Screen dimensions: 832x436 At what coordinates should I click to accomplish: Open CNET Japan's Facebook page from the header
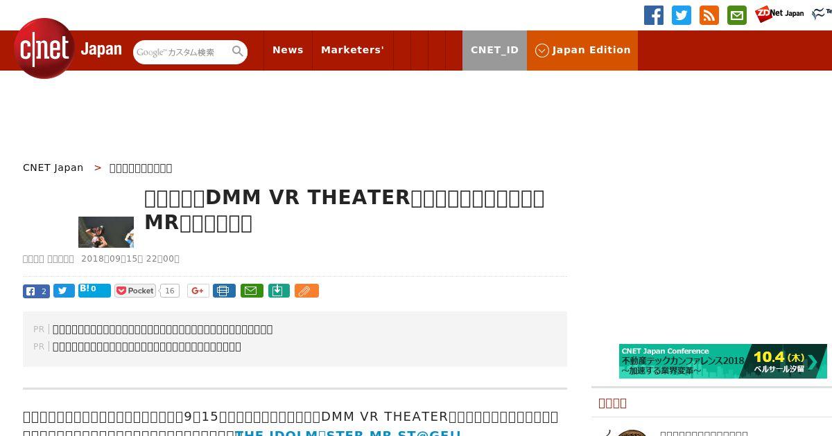(x=654, y=15)
